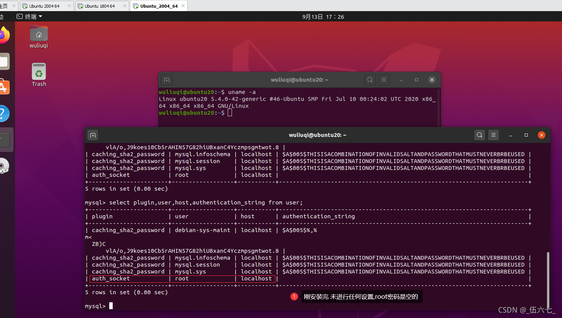This screenshot has height=318, width=562.
Task: Click the 'uname -a' command text
Action: 242,92
